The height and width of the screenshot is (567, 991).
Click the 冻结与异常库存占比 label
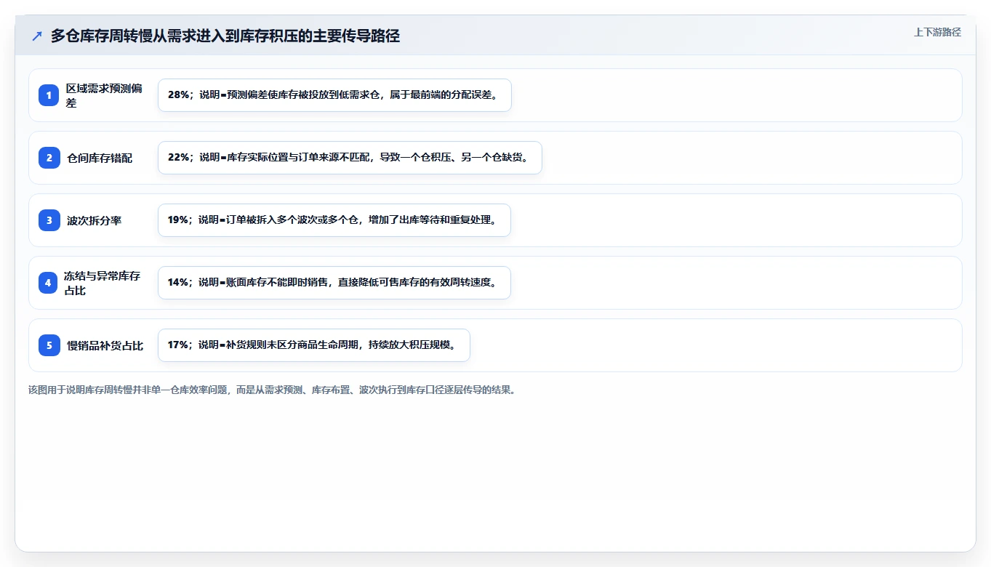tap(102, 283)
